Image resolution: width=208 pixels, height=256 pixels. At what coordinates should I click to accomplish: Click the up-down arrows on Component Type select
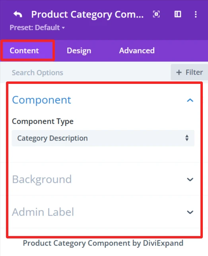pyautogui.click(x=187, y=138)
